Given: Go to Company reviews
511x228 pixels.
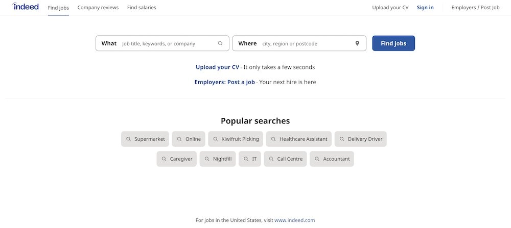Looking at the screenshot, I should pyautogui.click(x=98, y=8).
